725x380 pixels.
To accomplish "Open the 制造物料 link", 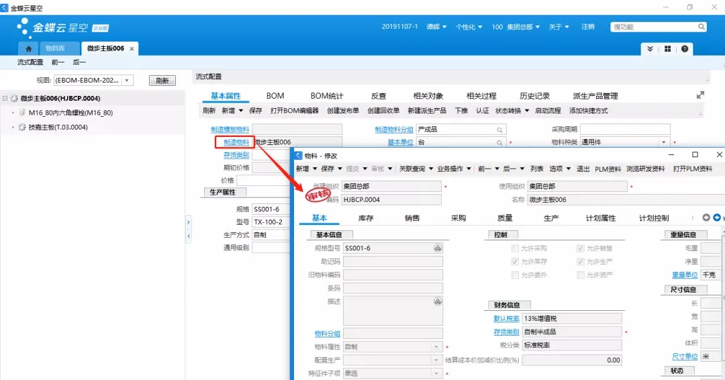I will [x=236, y=142].
